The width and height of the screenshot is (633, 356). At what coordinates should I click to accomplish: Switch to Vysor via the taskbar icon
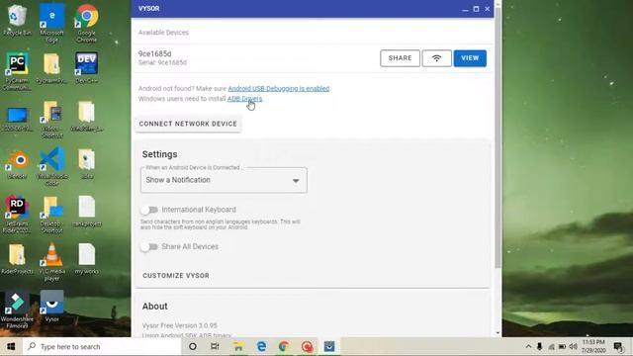click(x=329, y=346)
